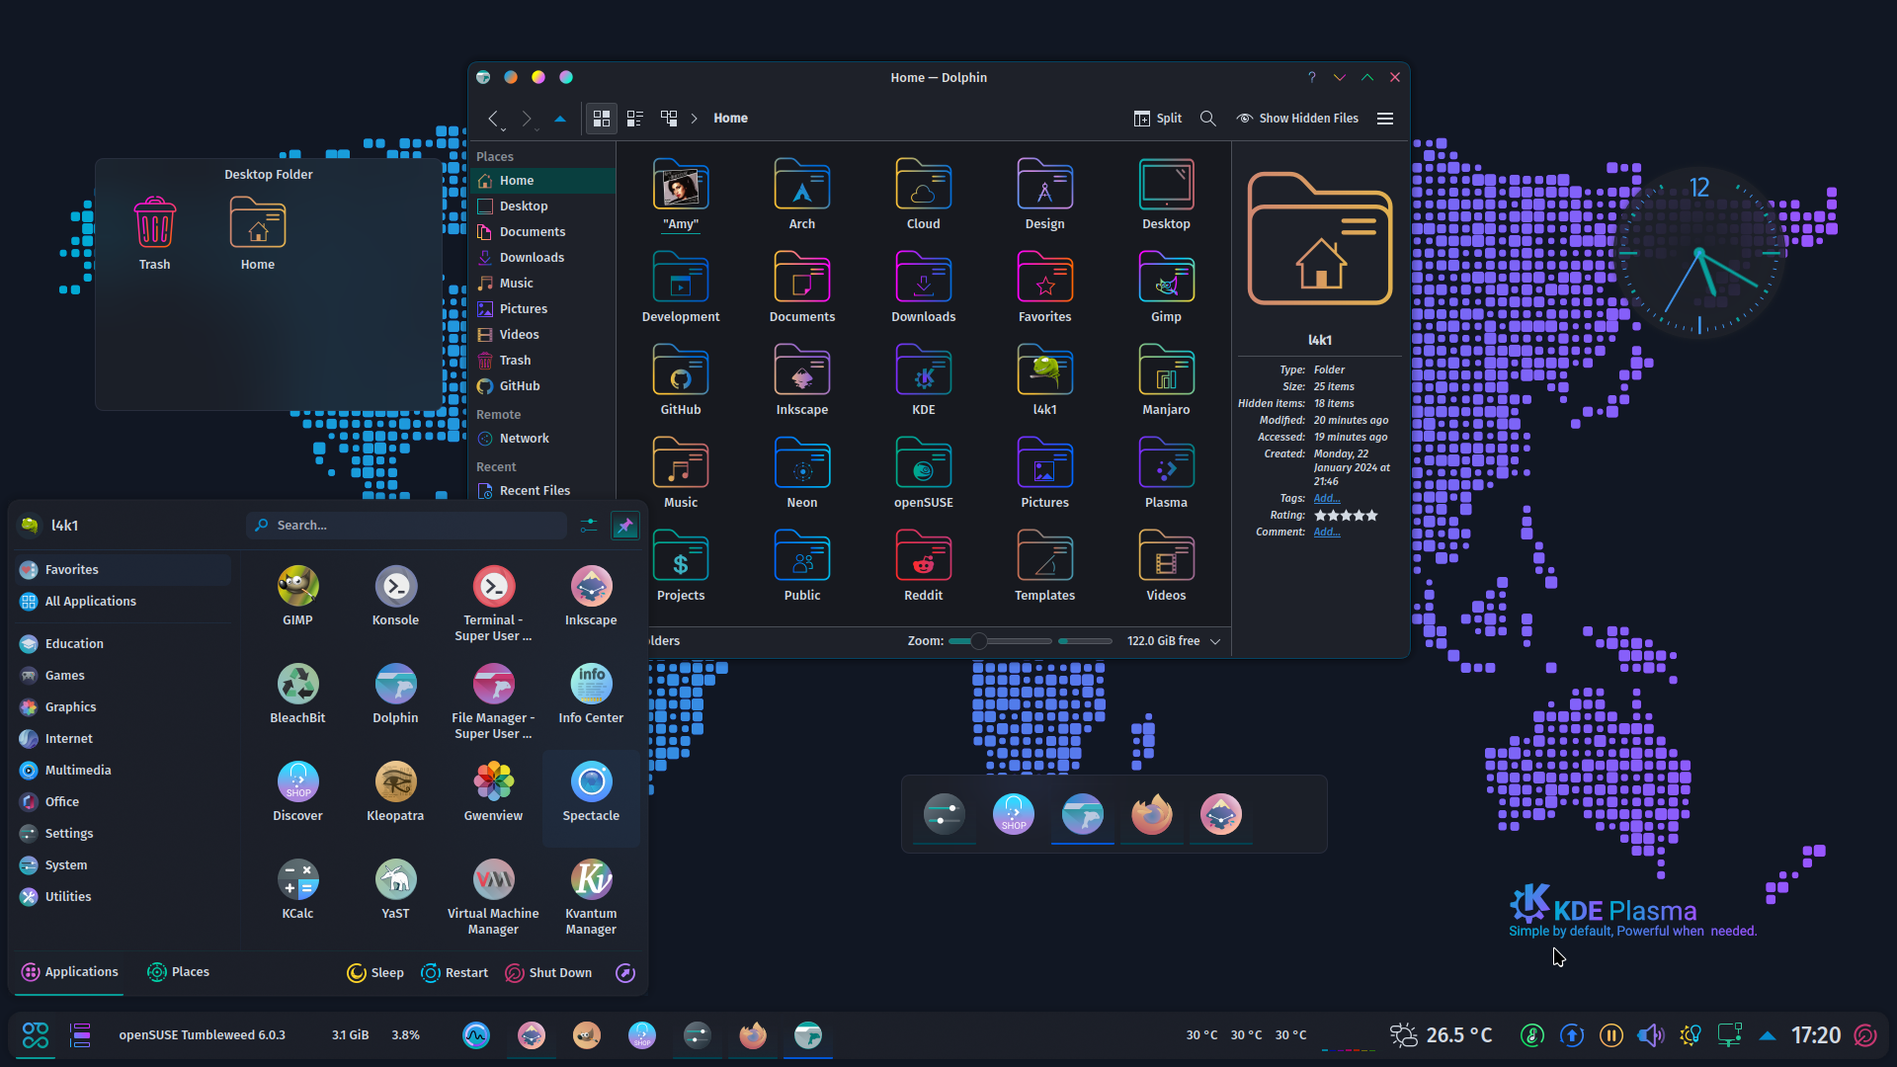The width and height of the screenshot is (1897, 1067).
Task: Click the Shut Down button
Action: pos(548,973)
